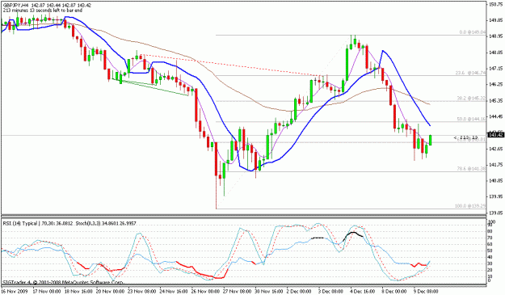The width and height of the screenshot is (505, 295).
Task: Click the SIGTrader 4 MetaQuotes copyright text
Action: [63, 282]
